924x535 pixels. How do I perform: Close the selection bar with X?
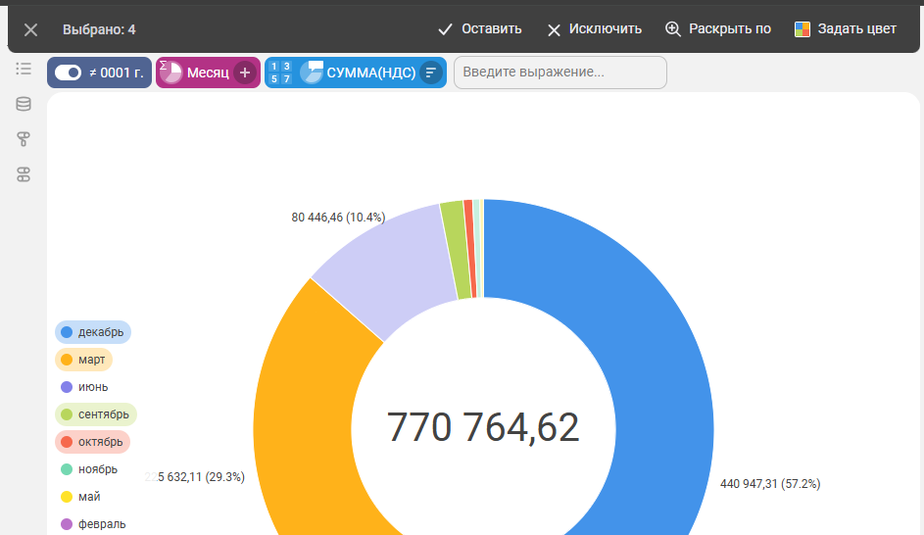pos(30,29)
